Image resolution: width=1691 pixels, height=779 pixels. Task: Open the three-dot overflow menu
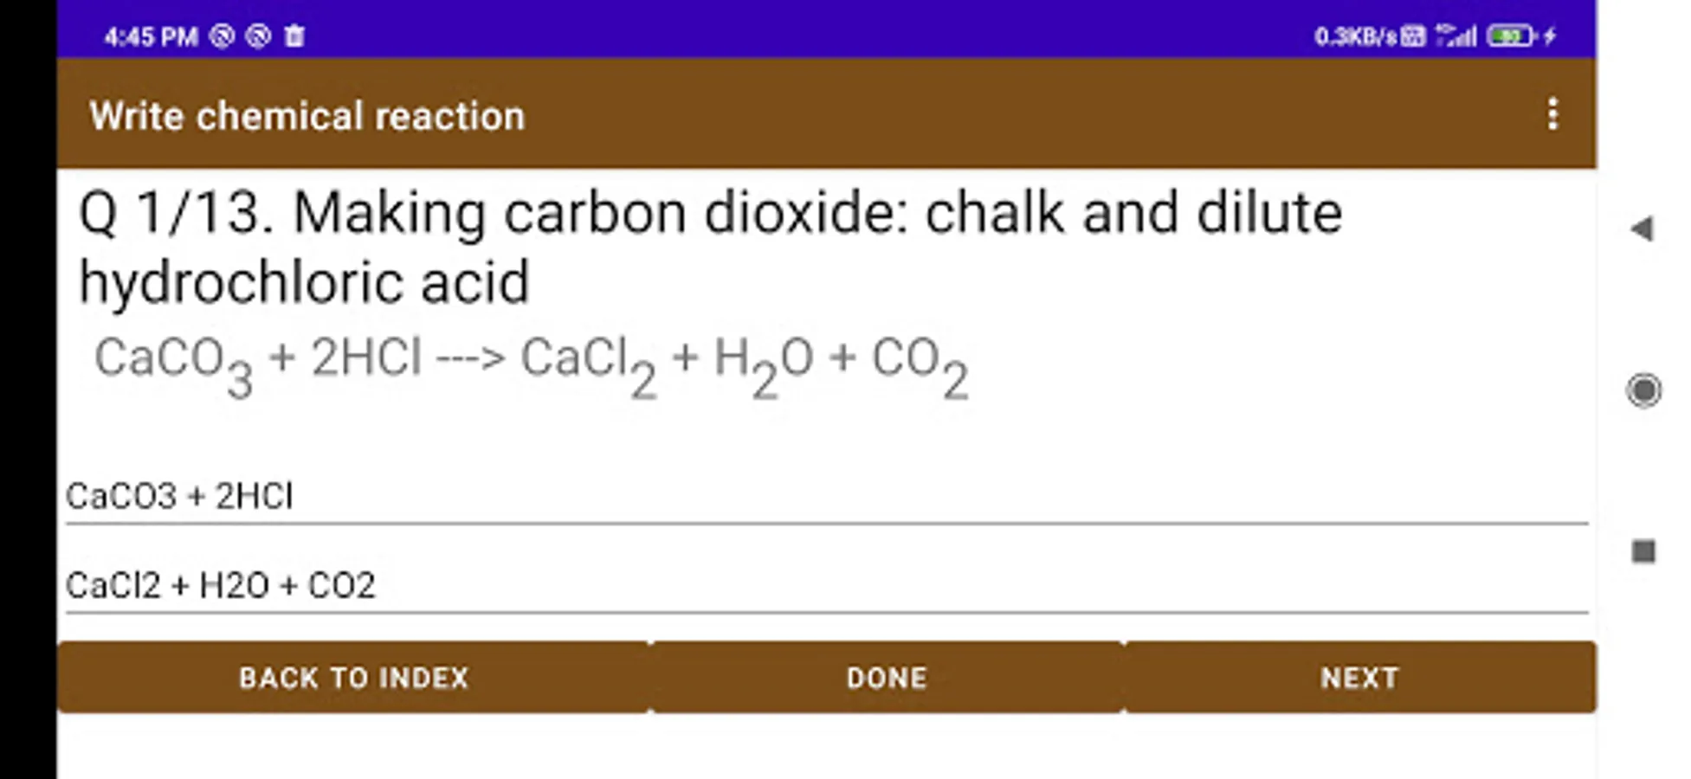point(1552,114)
